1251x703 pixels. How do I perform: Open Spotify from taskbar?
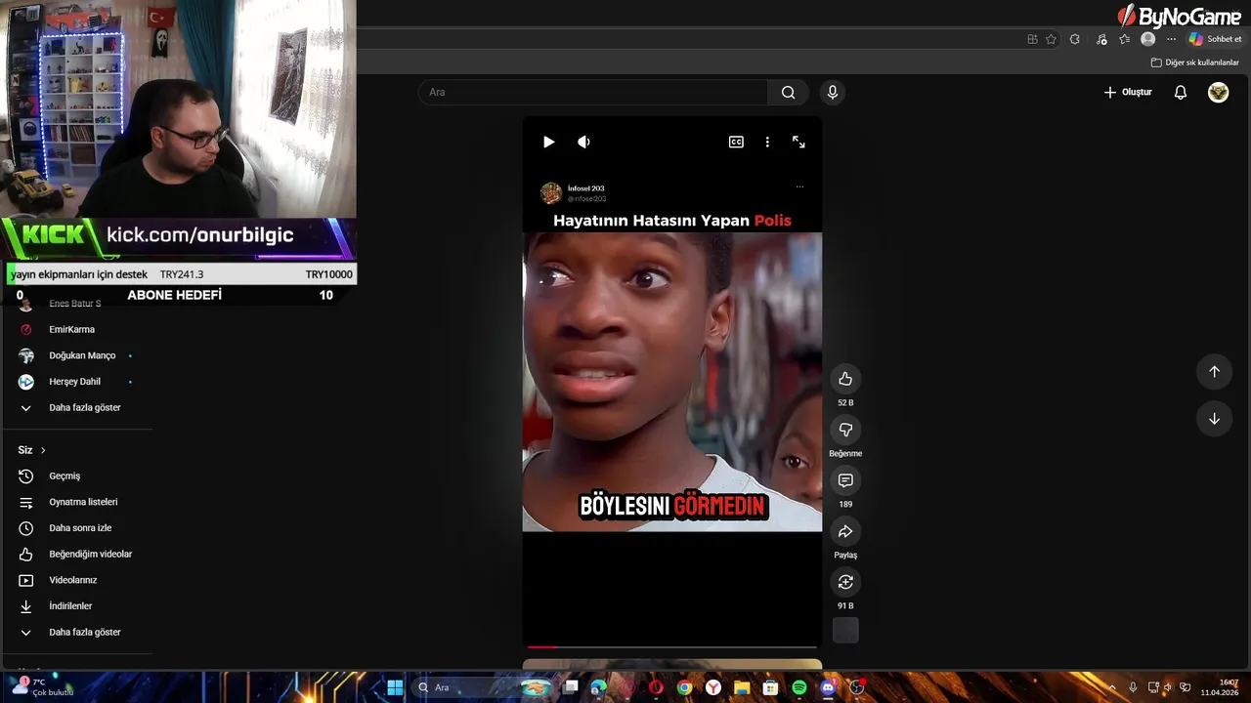point(799,687)
